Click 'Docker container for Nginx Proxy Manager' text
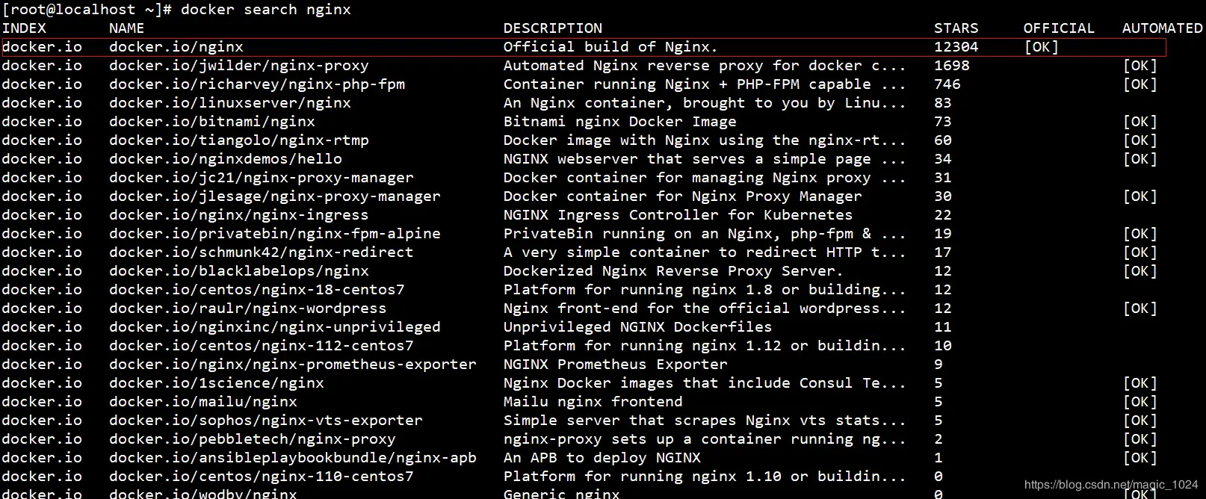Image resolution: width=1206 pixels, height=499 pixels. tap(683, 196)
